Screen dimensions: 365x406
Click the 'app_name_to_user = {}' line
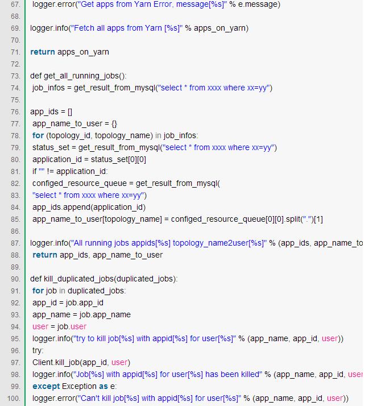click(75, 124)
